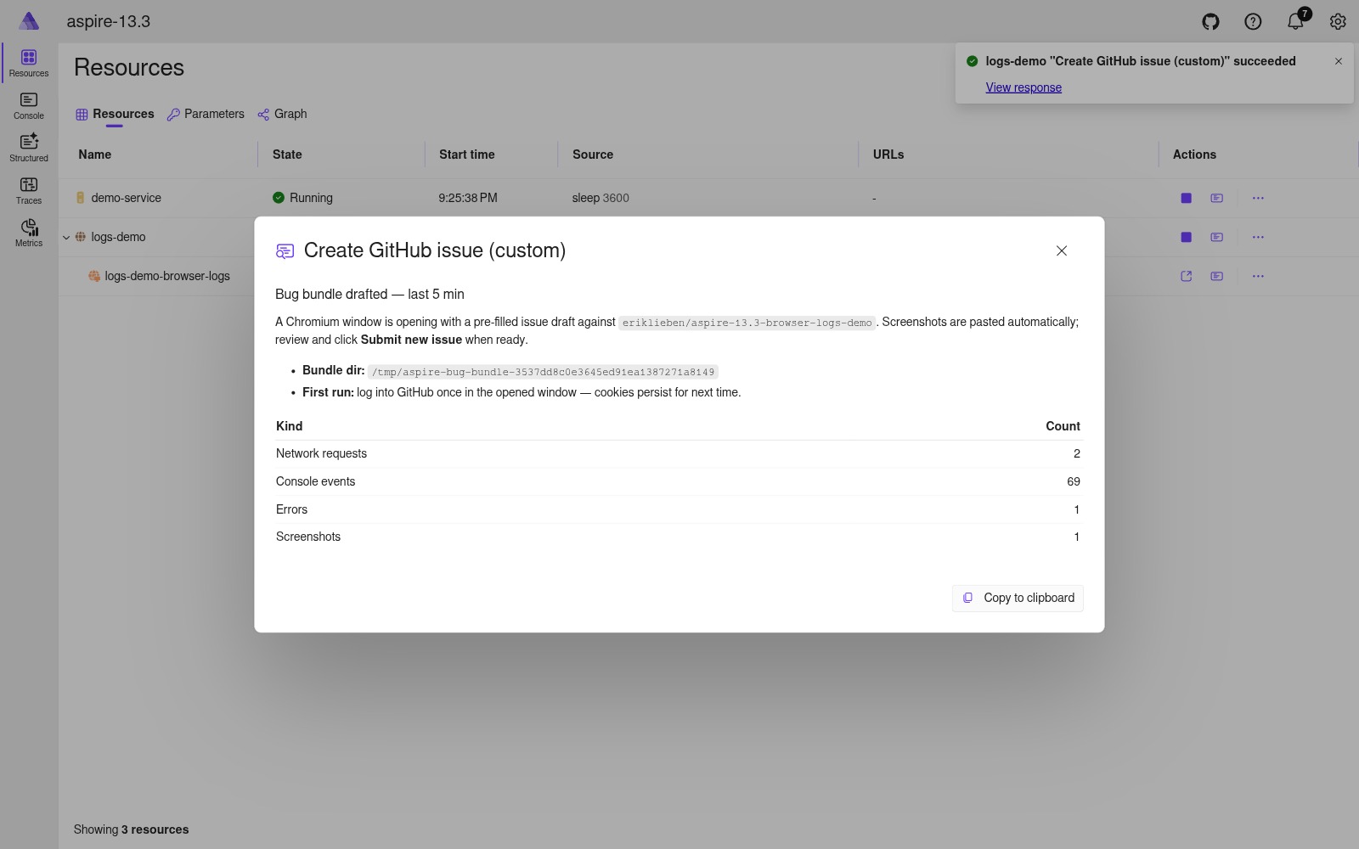Open the Traces sidebar page
Image resolution: width=1359 pixels, height=849 pixels.
(29, 191)
